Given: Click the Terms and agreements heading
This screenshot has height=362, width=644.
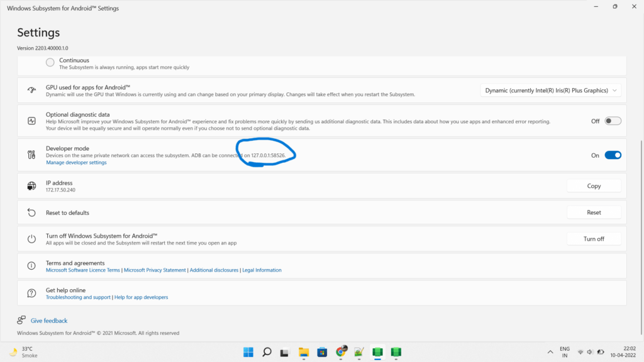Looking at the screenshot, I should coord(75,263).
